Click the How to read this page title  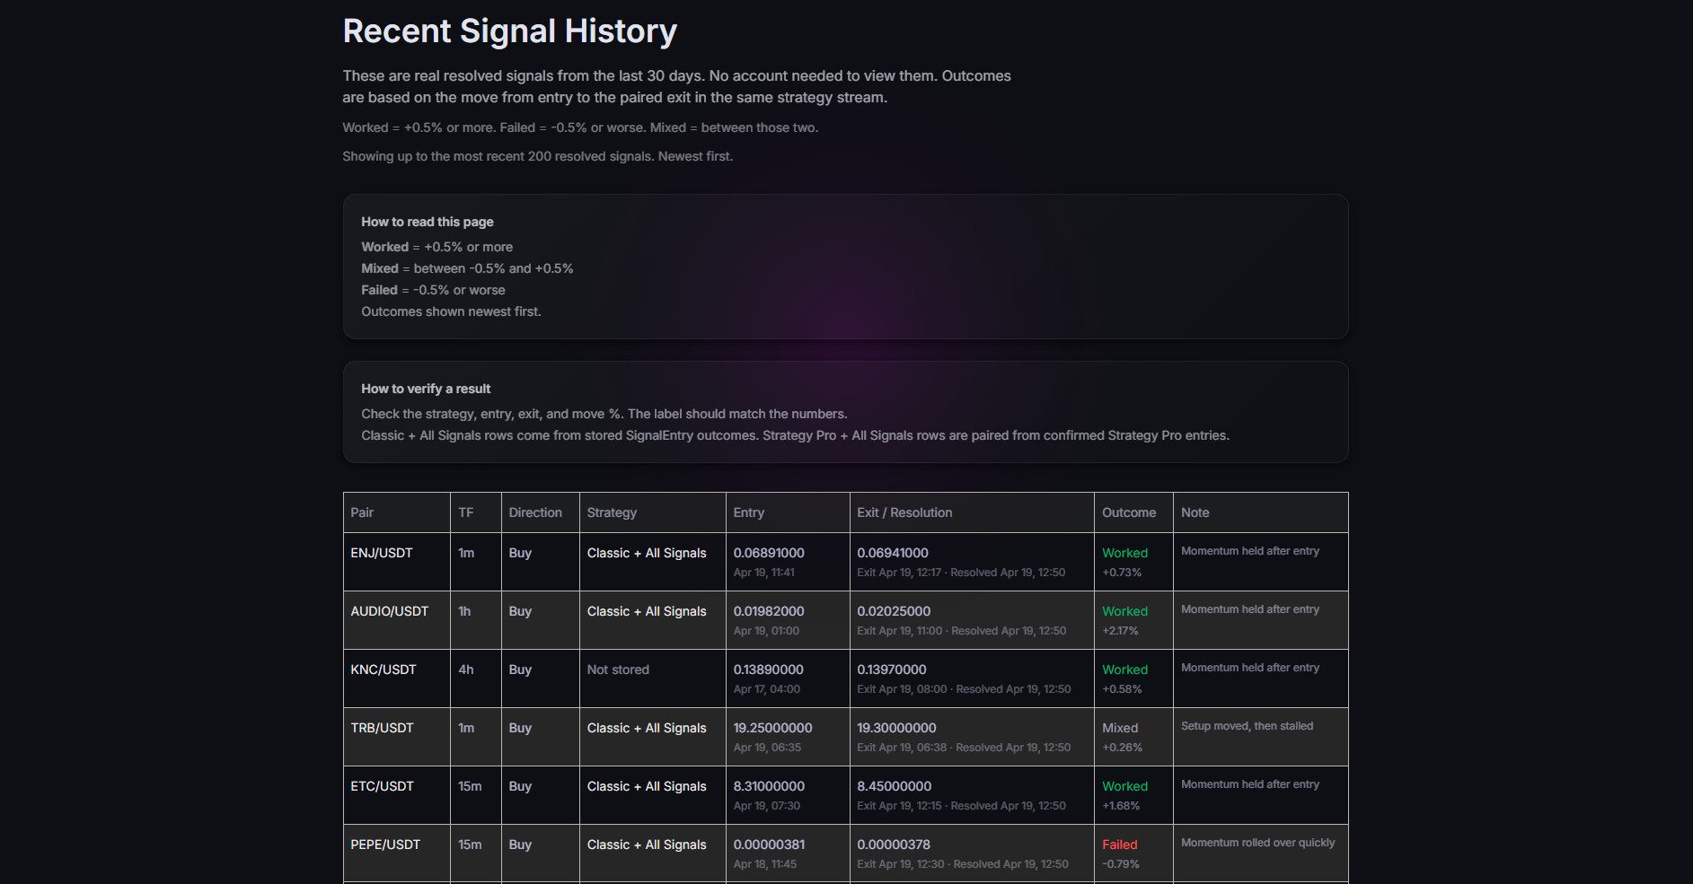point(428,222)
